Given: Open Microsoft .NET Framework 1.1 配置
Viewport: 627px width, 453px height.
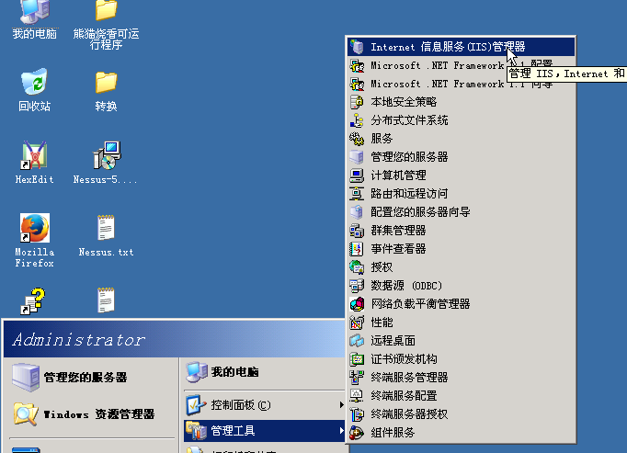Looking at the screenshot, I should tap(461, 65).
